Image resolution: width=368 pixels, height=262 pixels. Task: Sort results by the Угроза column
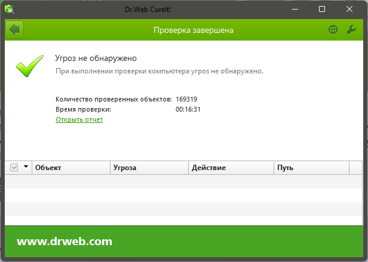tap(149, 168)
